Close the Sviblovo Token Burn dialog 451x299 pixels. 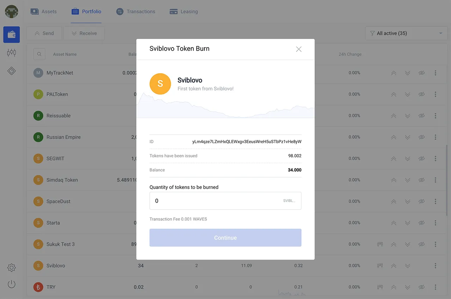pyautogui.click(x=299, y=49)
